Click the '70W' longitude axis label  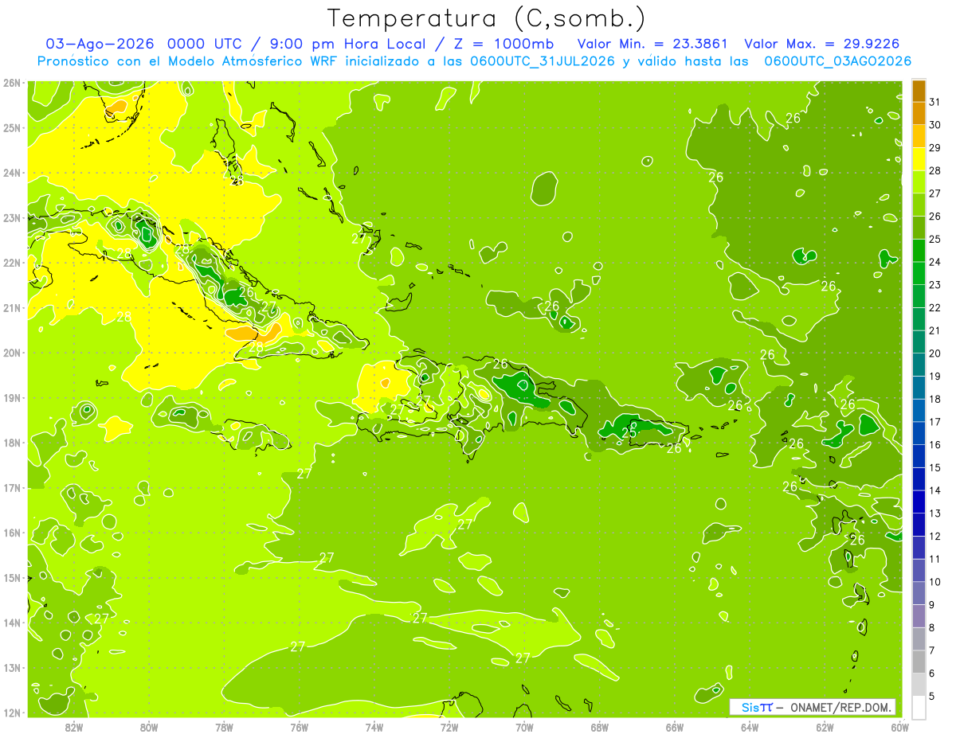(524, 727)
